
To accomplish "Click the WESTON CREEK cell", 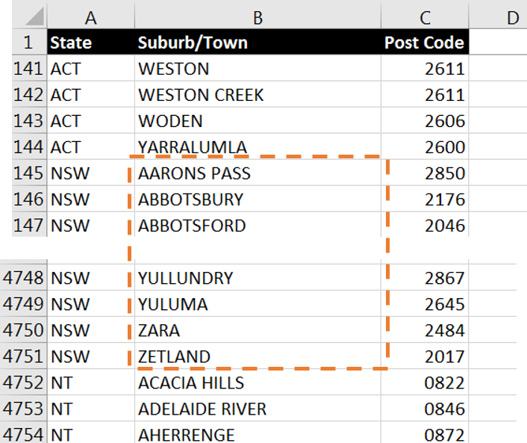I will click(x=258, y=95).
